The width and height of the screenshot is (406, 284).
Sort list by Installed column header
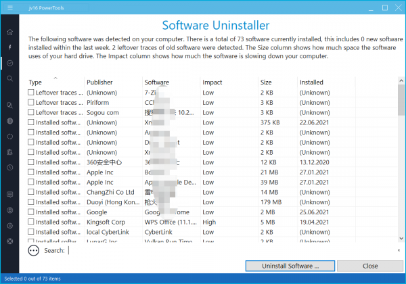pos(326,82)
